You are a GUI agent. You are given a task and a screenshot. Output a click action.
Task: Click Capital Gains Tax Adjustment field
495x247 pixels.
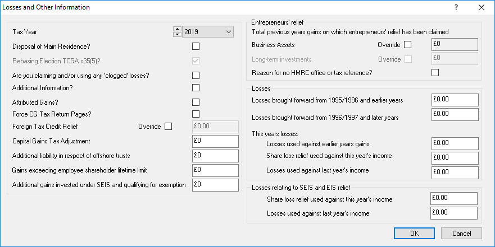coord(215,141)
